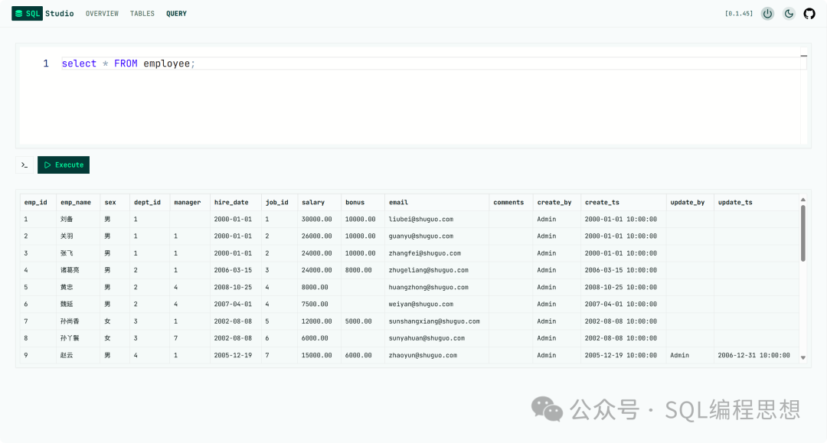Open the GitHub repository icon
Screen dimensions: 827x443
pos(809,14)
